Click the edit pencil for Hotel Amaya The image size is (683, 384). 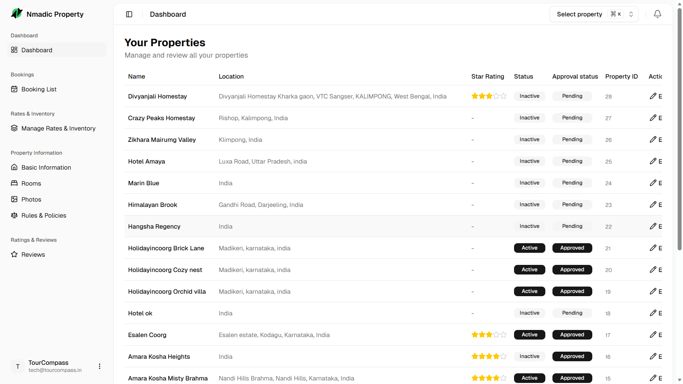click(x=653, y=161)
